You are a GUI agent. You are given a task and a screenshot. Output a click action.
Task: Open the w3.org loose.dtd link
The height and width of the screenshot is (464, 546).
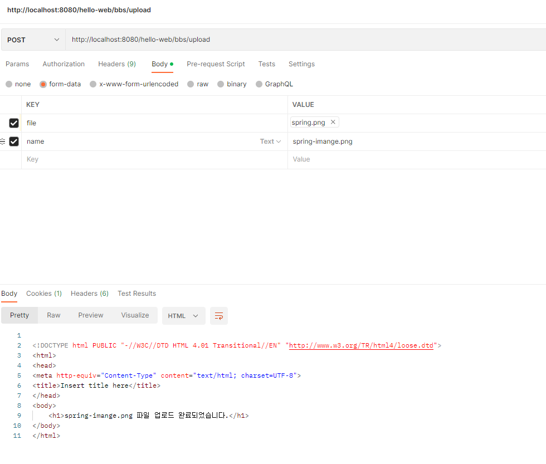pos(361,345)
